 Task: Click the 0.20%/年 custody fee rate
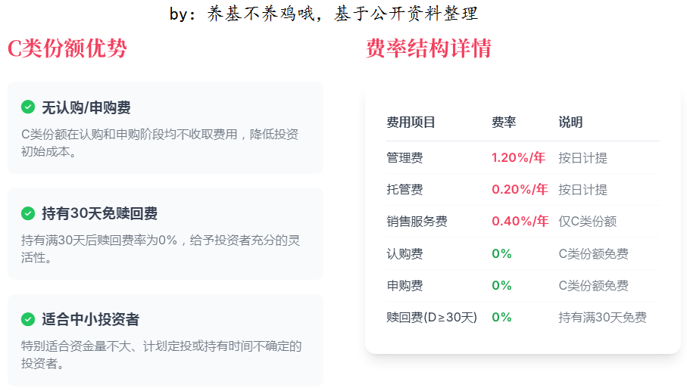tap(520, 189)
